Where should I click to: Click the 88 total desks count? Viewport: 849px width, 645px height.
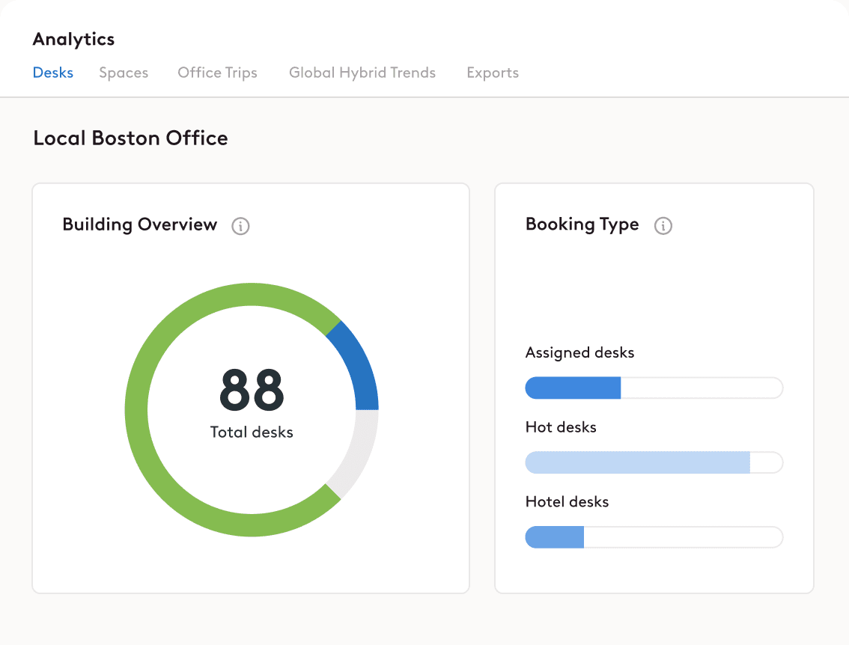pos(251,390)
